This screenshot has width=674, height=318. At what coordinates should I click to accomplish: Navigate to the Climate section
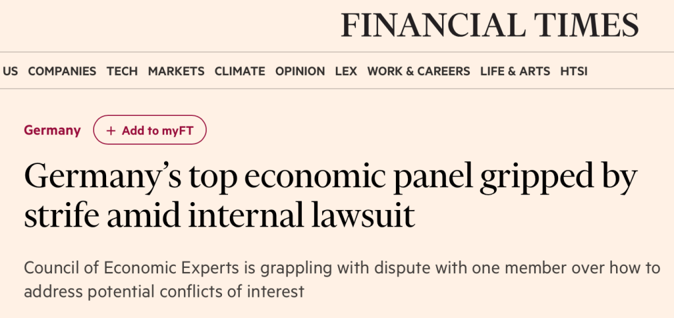(240, 71)
